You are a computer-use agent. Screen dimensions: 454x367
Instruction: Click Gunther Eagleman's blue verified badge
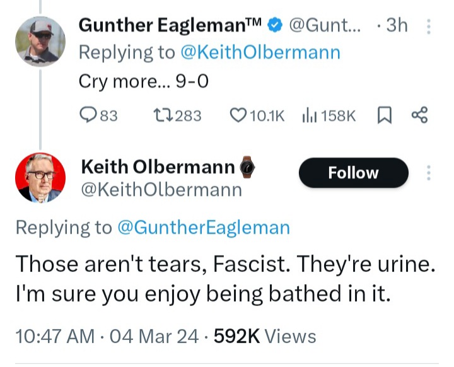(x=274, y=26)
